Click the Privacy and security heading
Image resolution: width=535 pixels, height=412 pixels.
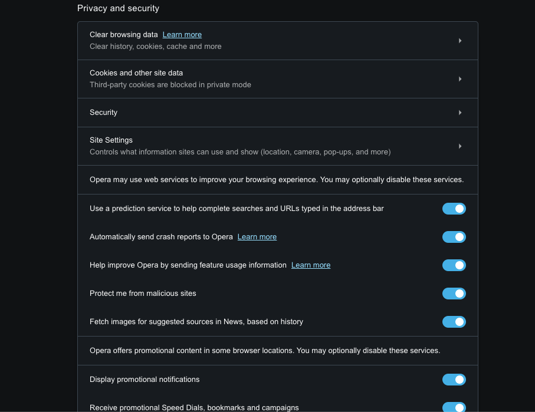pyautogui.click(x=119, y=9)
